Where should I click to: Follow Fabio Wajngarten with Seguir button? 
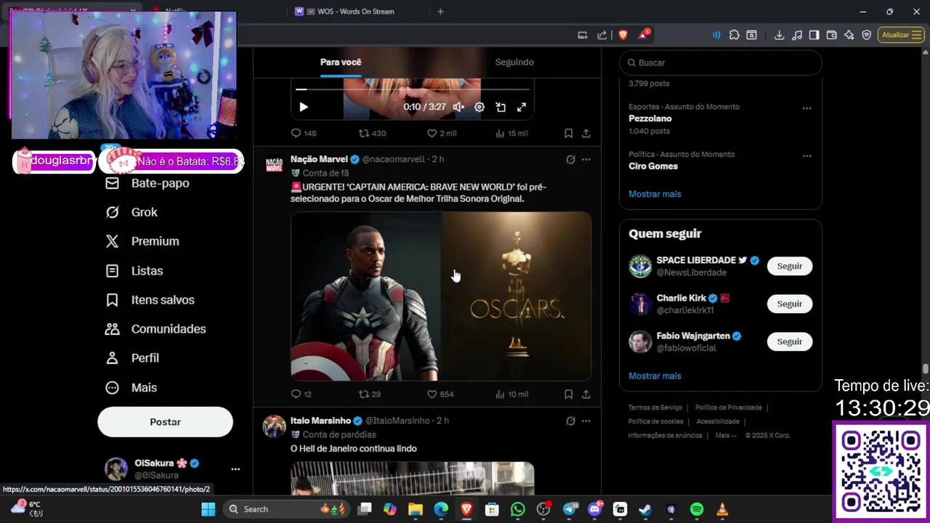[x=790, y=341]
